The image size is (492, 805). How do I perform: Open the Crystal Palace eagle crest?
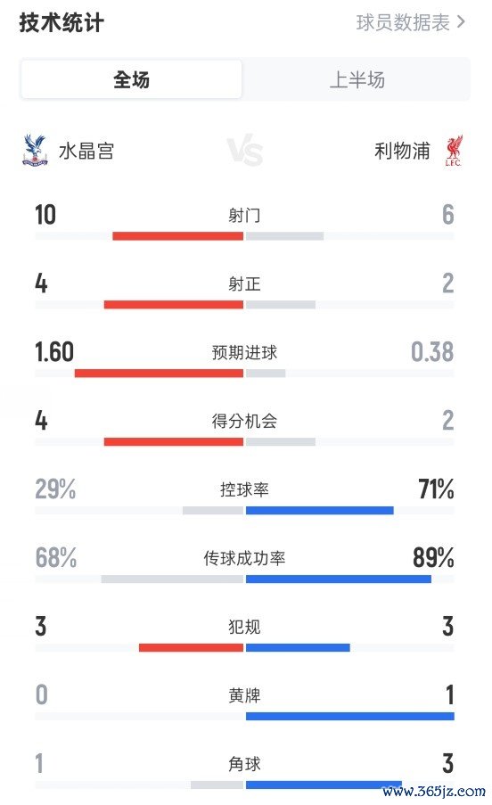tap(35, 151)
